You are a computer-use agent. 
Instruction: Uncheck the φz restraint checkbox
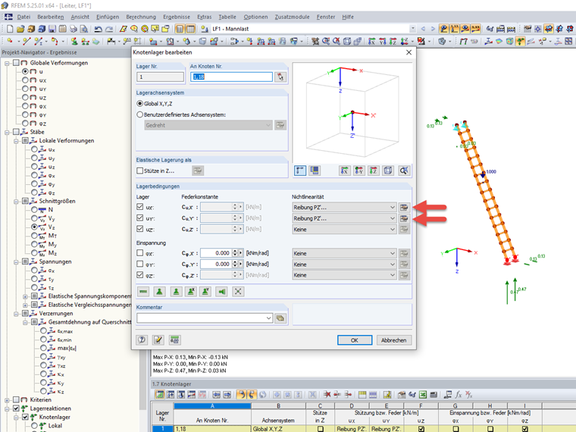[x=139, y=274]
